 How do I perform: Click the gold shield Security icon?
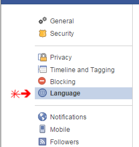click(43, 33)
